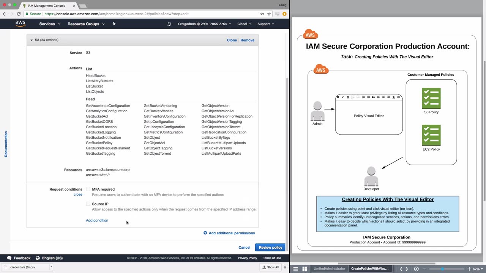Open the Resource Groups dropdown
Viewport: 486px width, 273px height.
[86, 24]
